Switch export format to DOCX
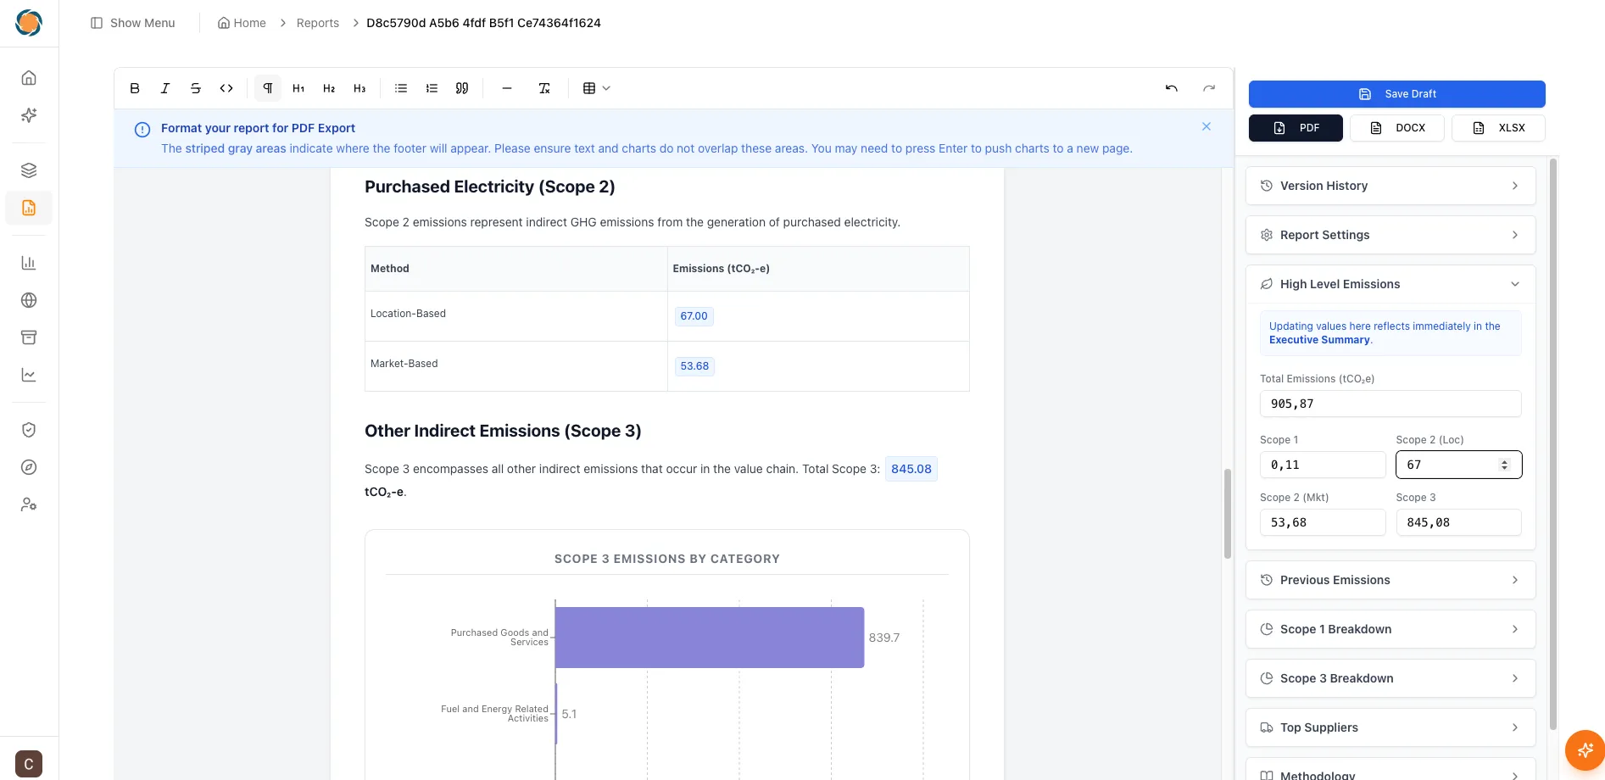1605x780 pixels. point(1396,127)
